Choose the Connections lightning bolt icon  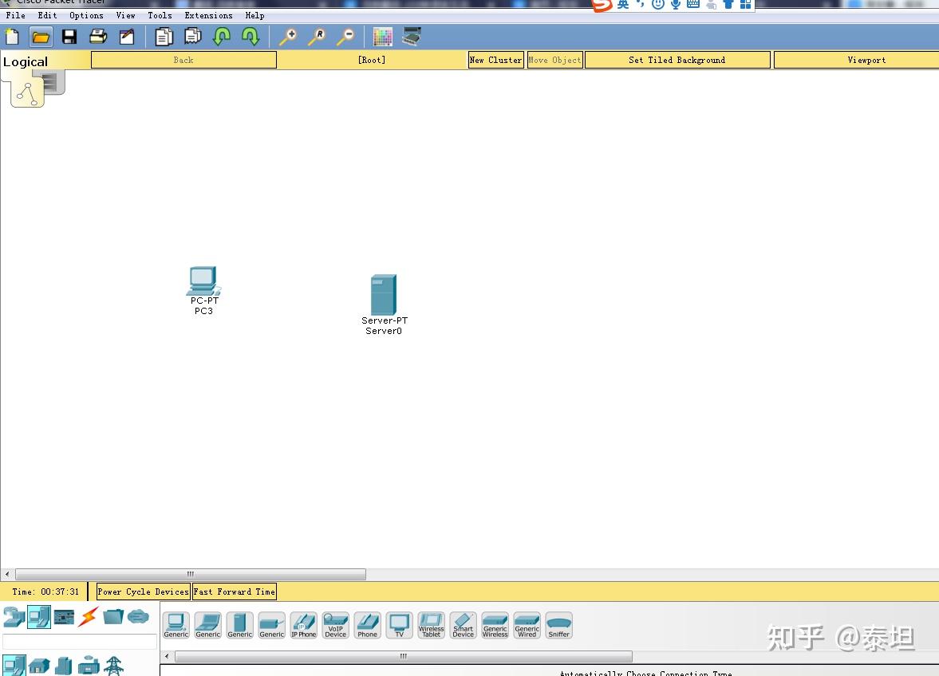pyautogui.click(x=89, y=617)
